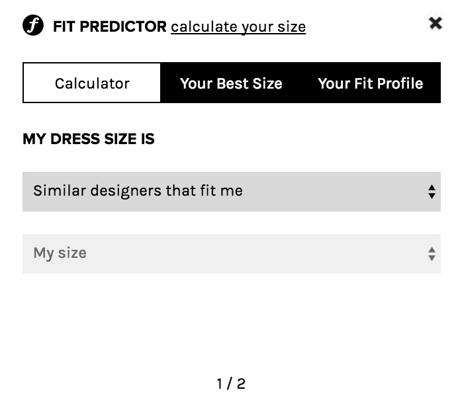Click the up arrow of Similar designers selector

[x=432, y=188]
